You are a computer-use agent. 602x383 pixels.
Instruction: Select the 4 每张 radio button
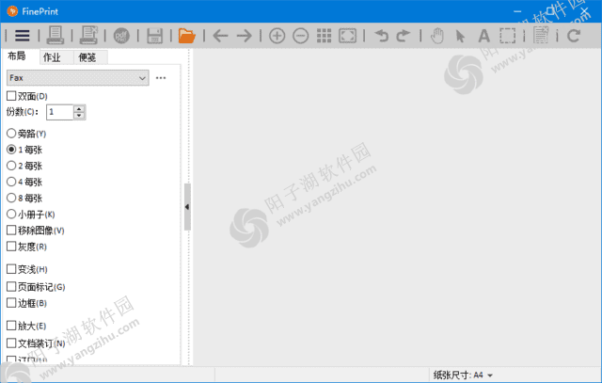click(11, 182)
